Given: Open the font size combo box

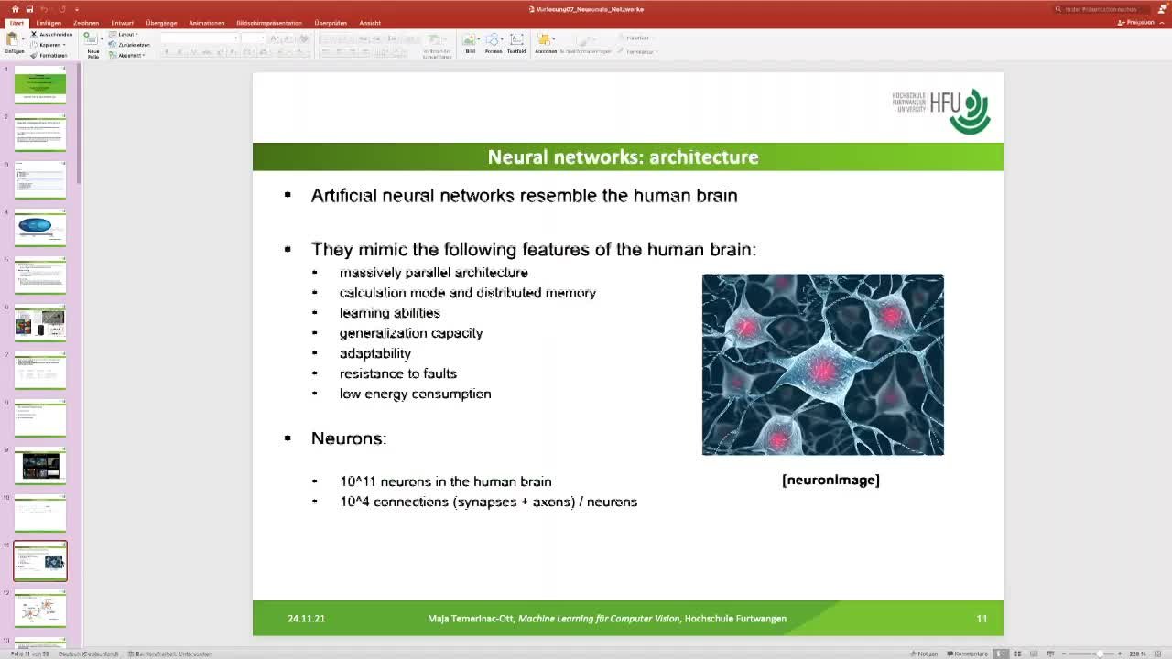Looking at the screenshot, I should (253, 38).
